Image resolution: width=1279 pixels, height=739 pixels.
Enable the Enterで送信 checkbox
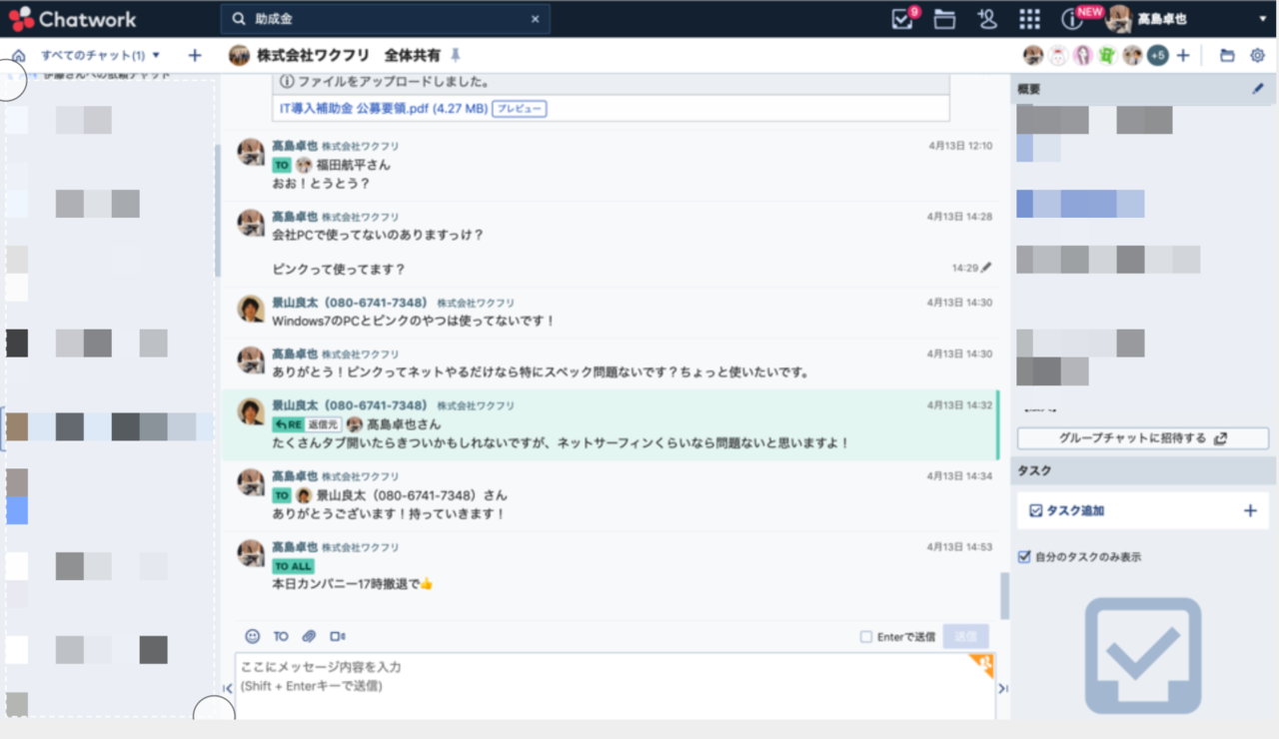click(x=866, y=637)
